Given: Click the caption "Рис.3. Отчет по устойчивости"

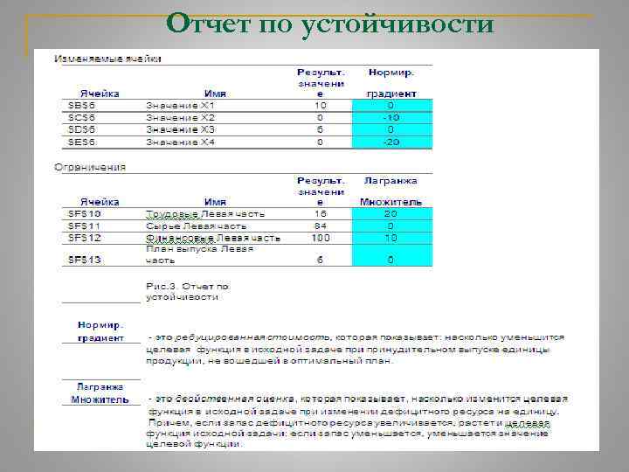Looking at the screenshot, I should coord(187,292).
